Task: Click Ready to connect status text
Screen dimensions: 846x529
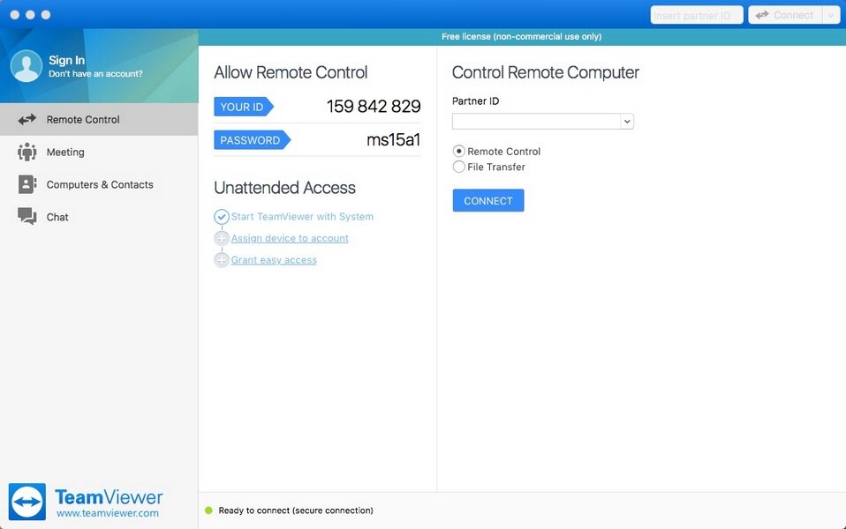Action: [296, 510]
